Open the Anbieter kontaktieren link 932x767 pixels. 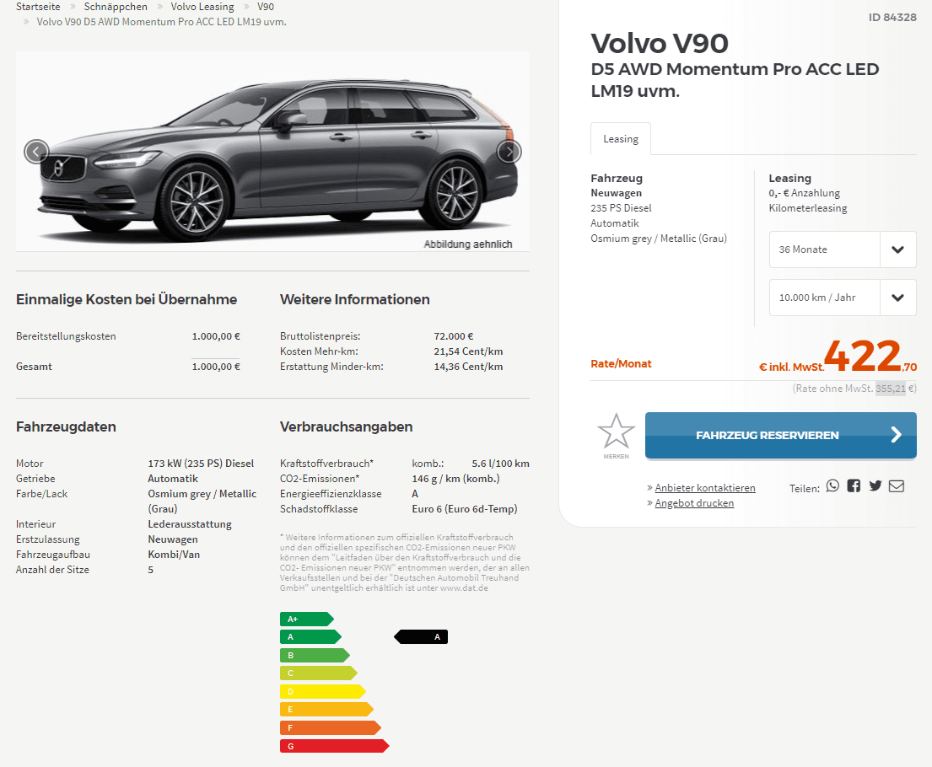[705, 488]
